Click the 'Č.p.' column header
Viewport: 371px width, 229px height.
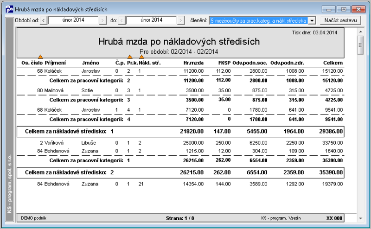tap(120, 63)
